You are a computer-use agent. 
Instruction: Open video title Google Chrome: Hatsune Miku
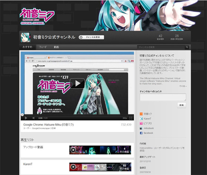48,124
